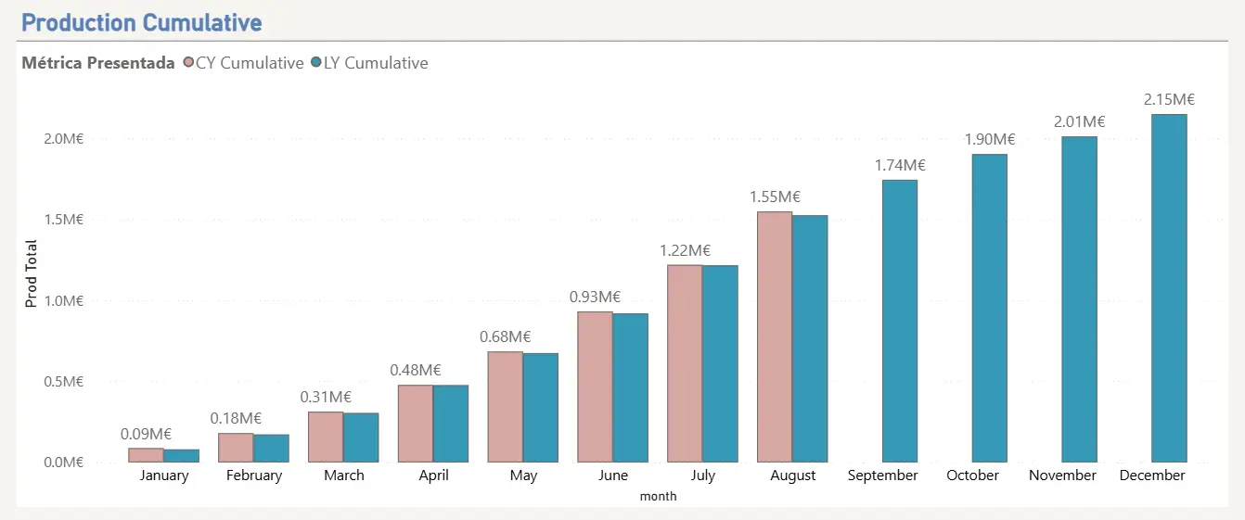1245x520 pixels.
Task: Select the February LY Cumulative bar
Action: tap(271, 449)
